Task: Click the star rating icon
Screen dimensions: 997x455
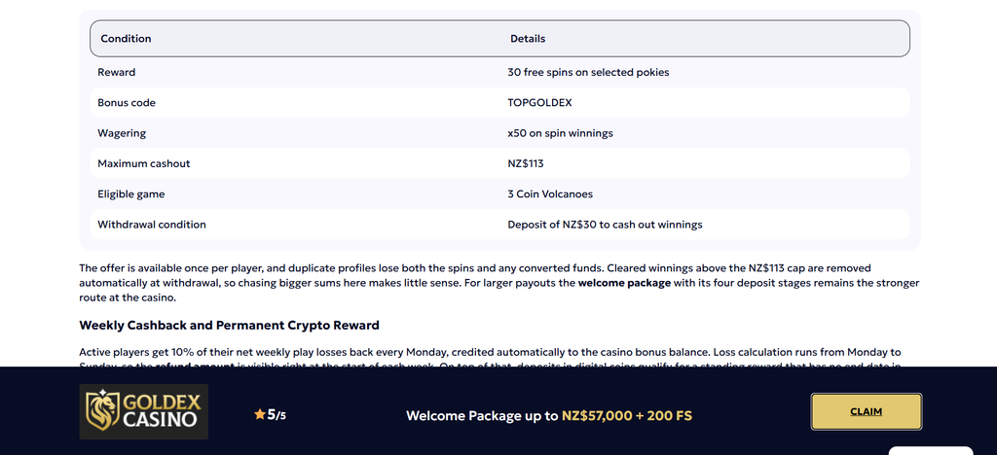Action: (259, 414)
